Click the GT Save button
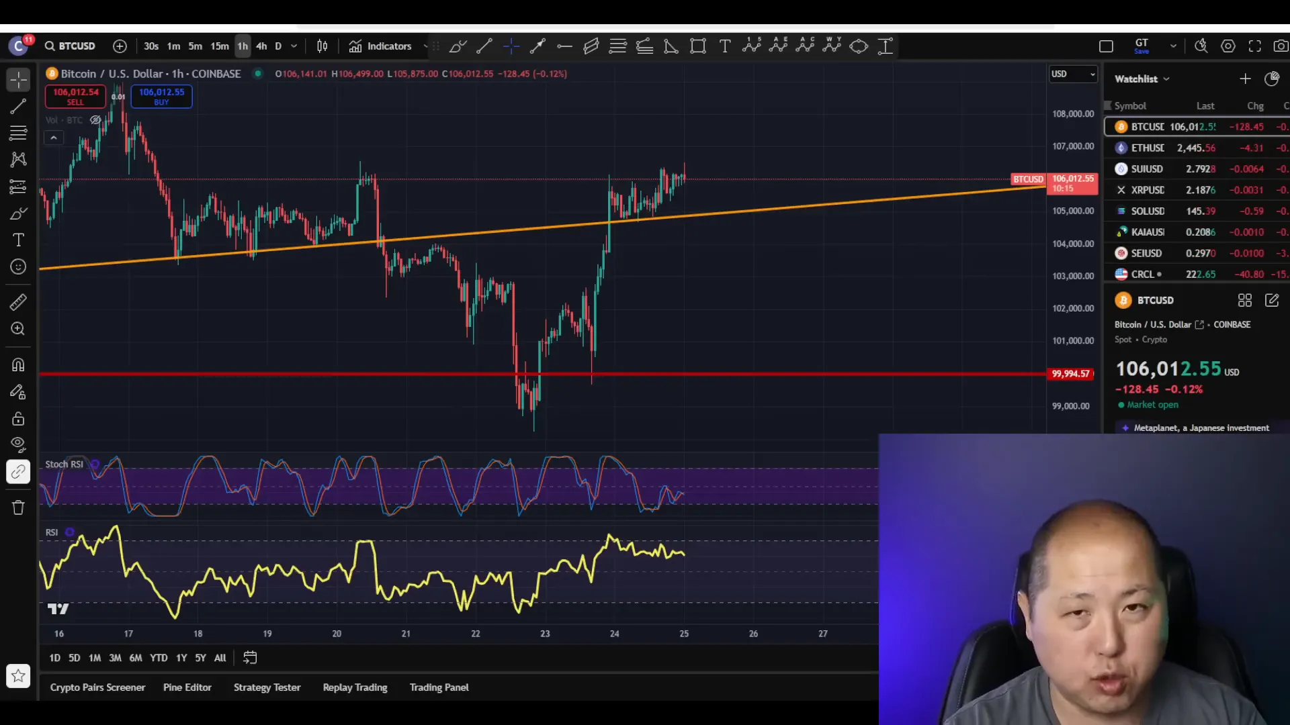Viewport: 1290px width, 725px height. click(x=1142, y=46)
